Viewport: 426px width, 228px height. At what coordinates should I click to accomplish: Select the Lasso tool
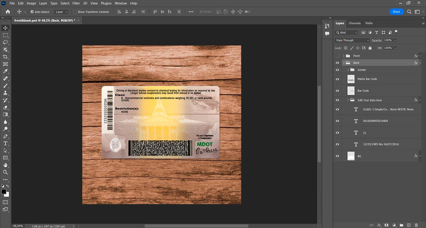(x=5, y=43)
